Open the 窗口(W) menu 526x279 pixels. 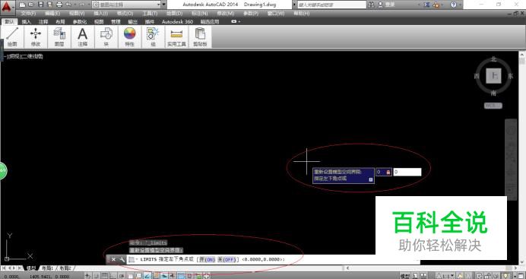(276, 14)
